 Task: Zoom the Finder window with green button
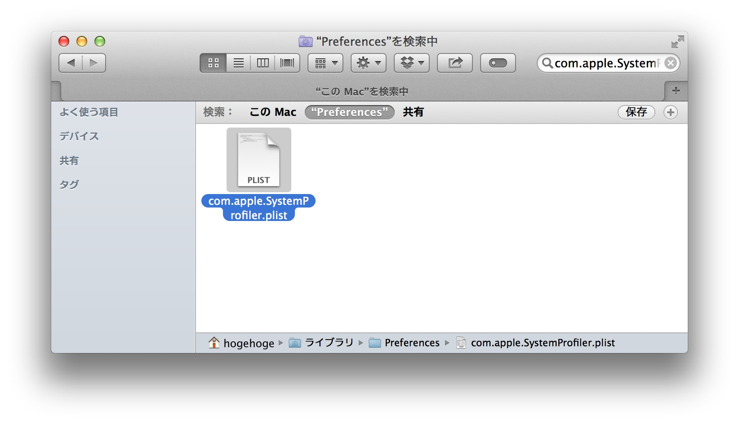click(100, 42)
